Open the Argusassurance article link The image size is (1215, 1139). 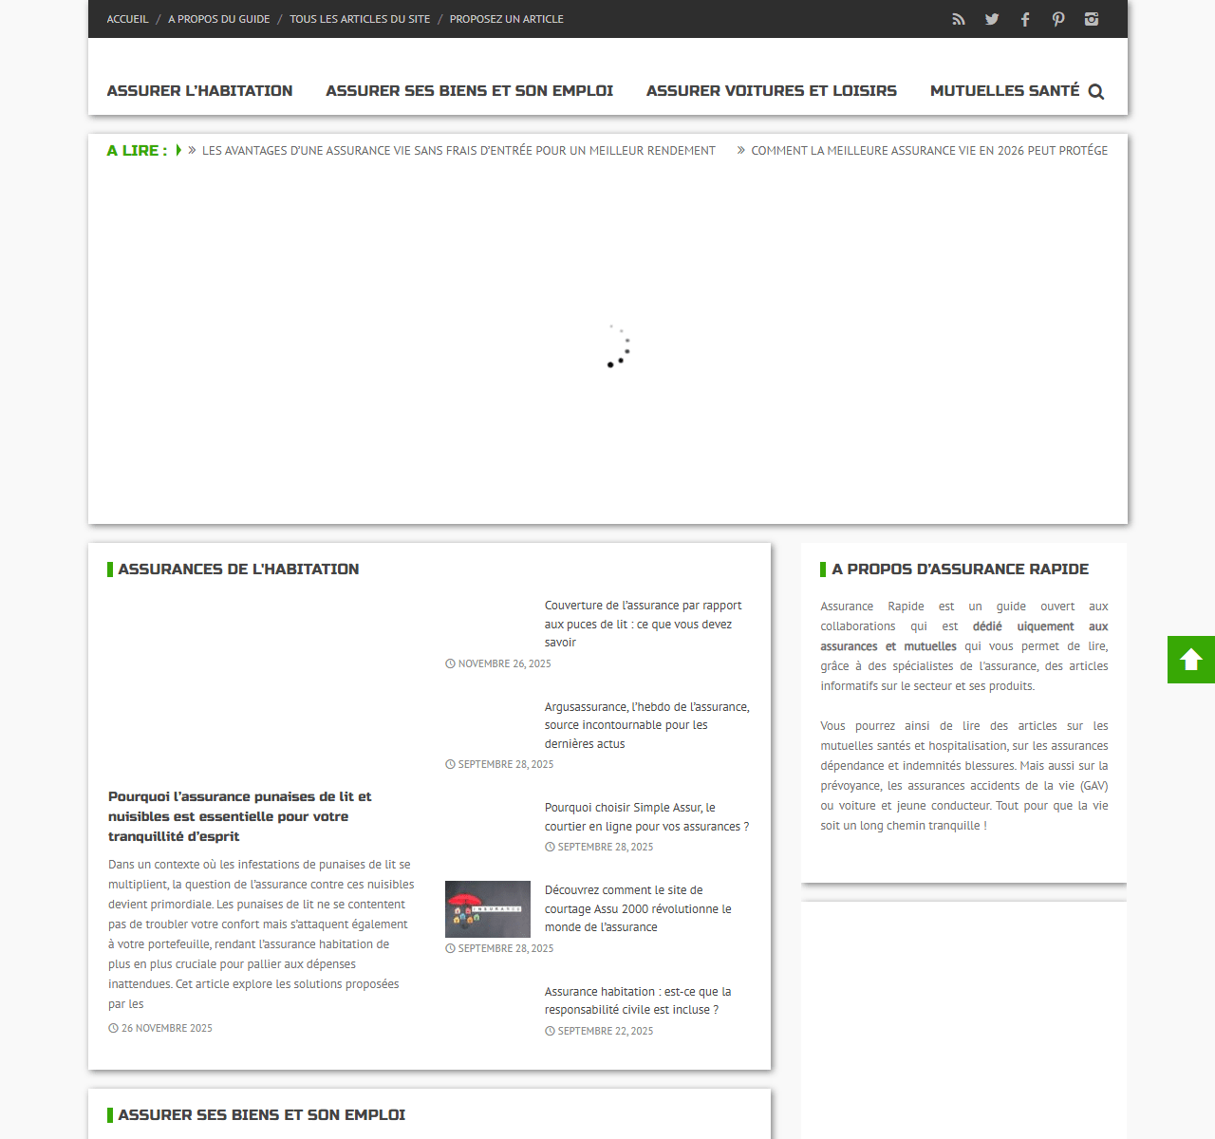(646, 725)
